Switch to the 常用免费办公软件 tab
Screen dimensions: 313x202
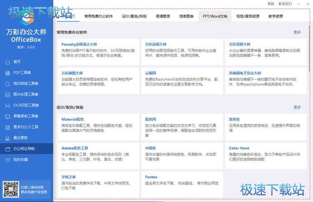[98, 16]
